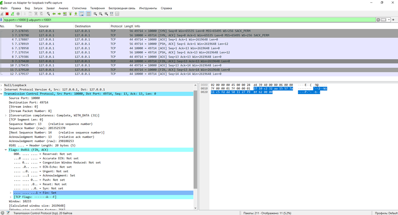Clear the display filter with X
Viewport: 398px width, 215px height.
click(x=378, y=20)
